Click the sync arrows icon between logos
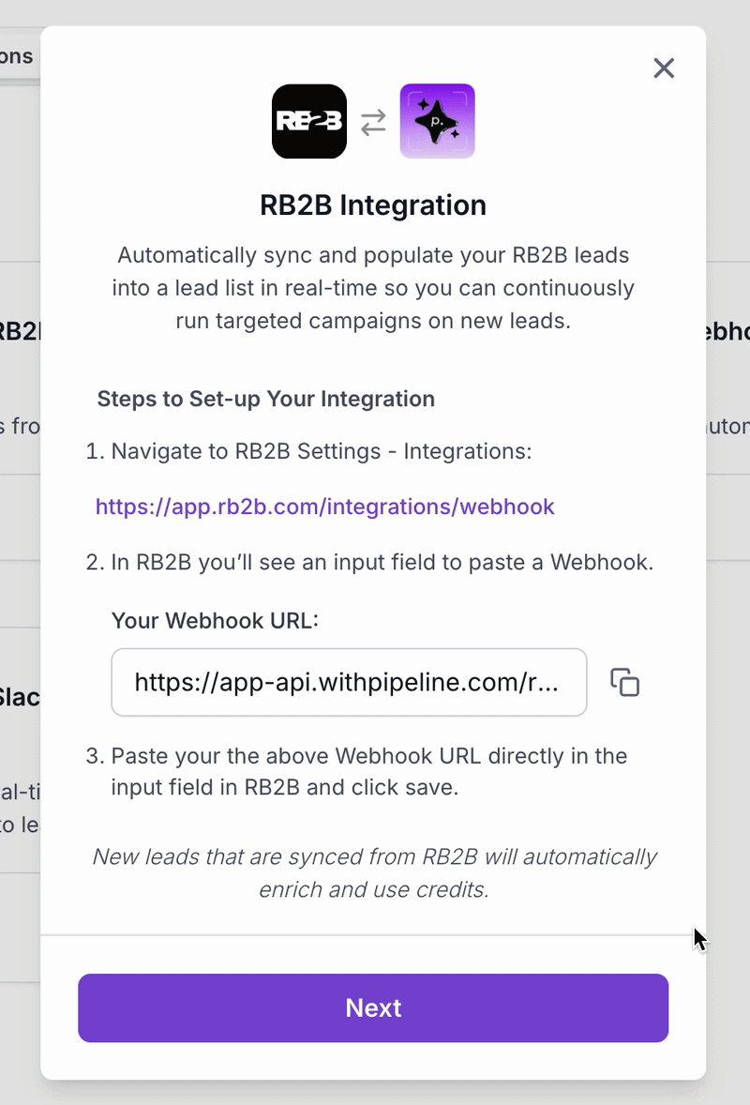The height and width of the screenshot is (1105, 750). [x=373, y=122]
